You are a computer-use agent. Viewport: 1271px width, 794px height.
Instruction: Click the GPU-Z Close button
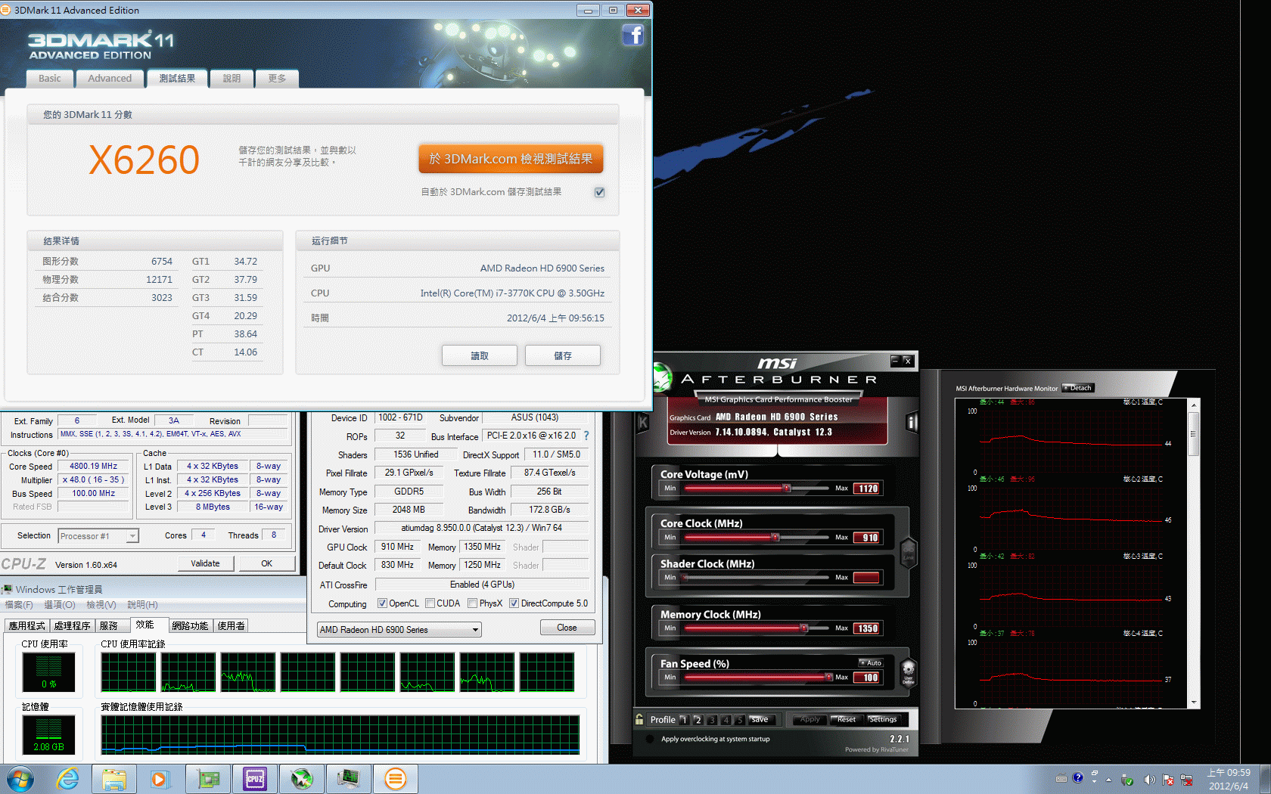pos(567,628)
